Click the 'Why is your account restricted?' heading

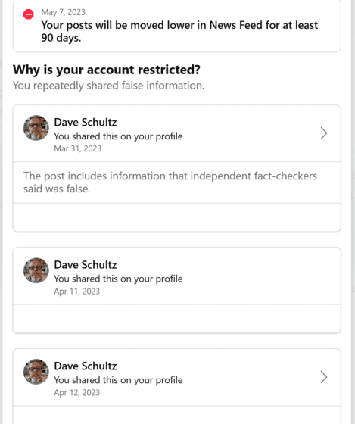coord(107,70)
